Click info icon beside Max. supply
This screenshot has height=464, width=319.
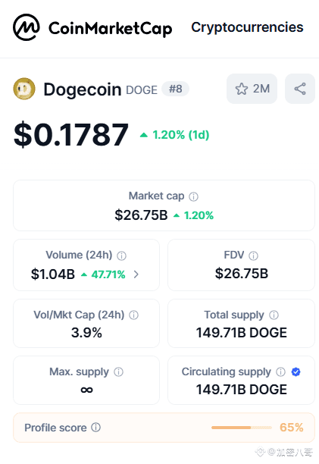[118, 372]
